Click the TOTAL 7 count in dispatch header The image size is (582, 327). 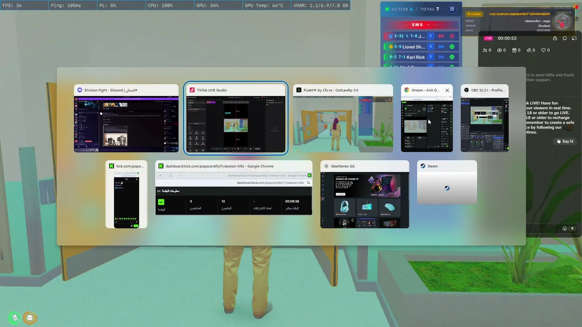point(430,9)
